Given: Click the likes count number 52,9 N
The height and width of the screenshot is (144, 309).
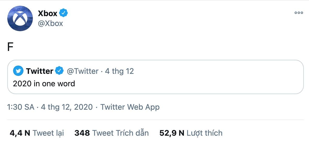Looking at the screenshot, I should [x=172, y=133].
